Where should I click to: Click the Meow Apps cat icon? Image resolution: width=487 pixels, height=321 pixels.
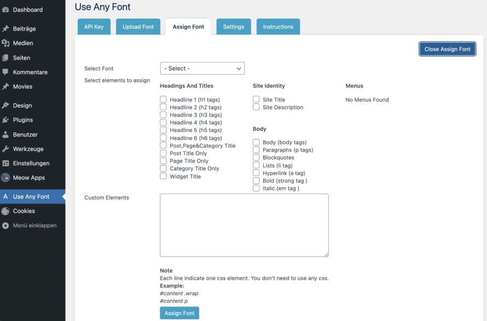5,178
